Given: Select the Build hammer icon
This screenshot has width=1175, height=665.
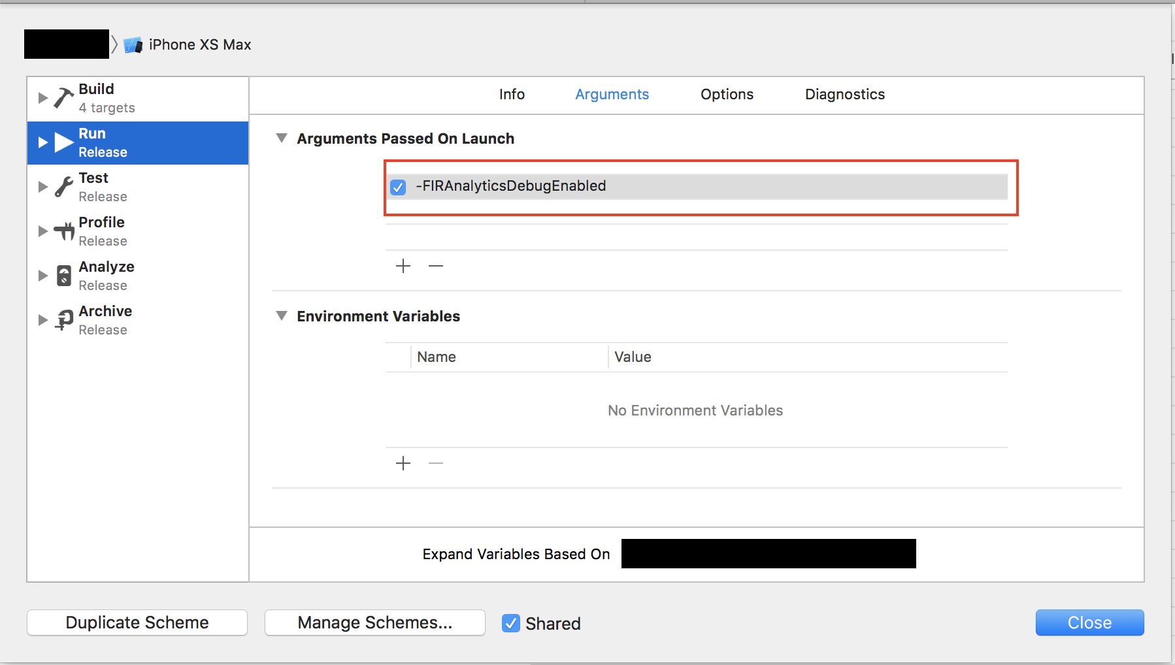Looking at the screenshot, I should (x=63, y=97).
